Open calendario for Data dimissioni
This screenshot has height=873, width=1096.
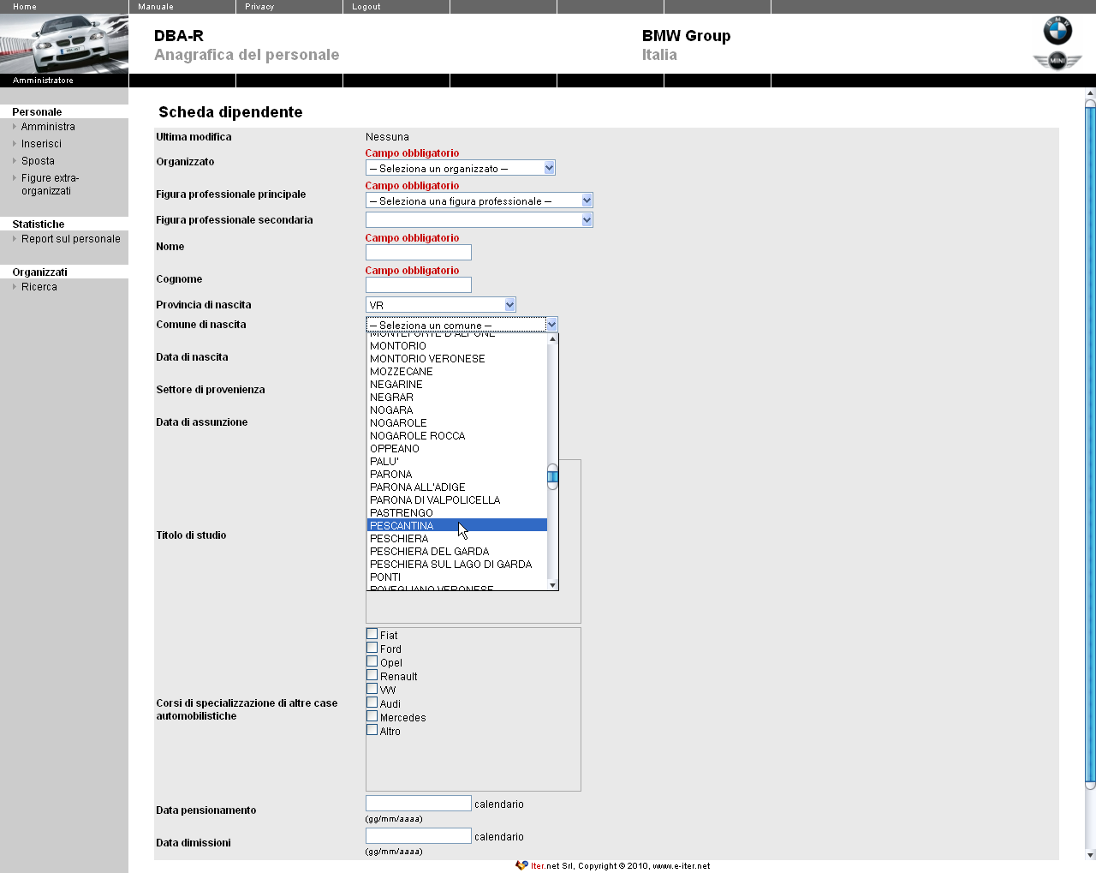pos(499,837)
